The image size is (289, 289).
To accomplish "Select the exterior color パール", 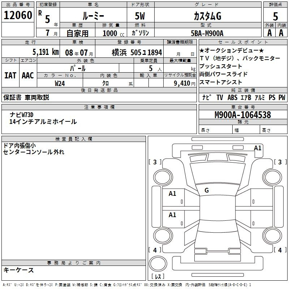I will coord(78,68).
